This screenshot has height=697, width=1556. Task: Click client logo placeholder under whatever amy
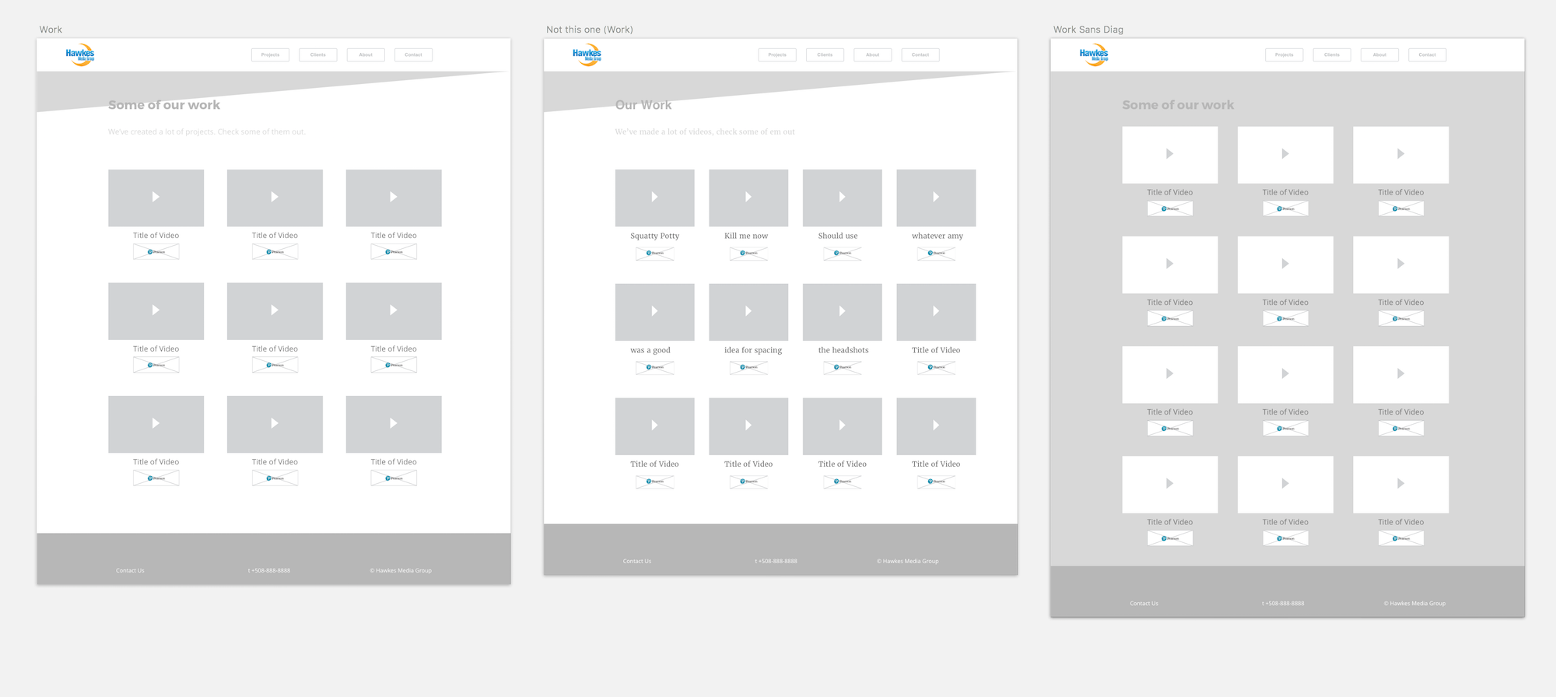pos(936,254)
